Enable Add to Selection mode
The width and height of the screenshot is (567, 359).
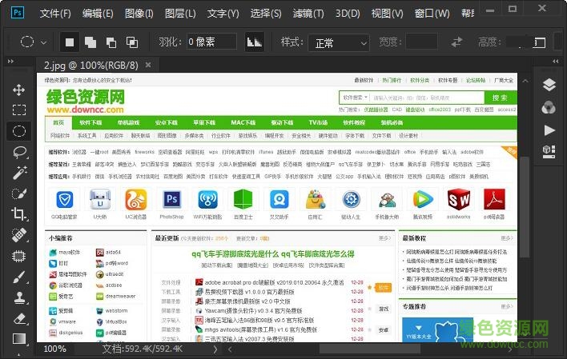coord(90,42)
